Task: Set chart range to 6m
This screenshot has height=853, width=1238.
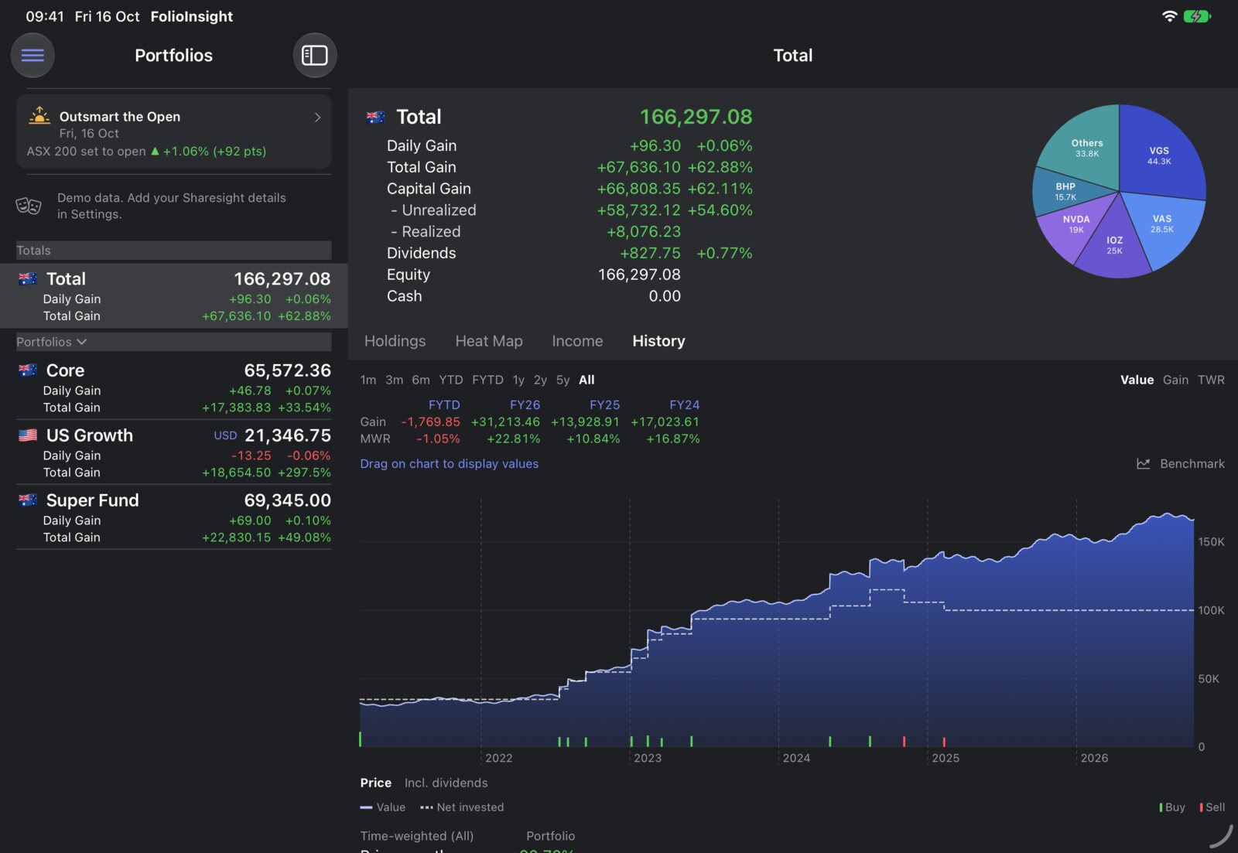Action: point(421,380)
